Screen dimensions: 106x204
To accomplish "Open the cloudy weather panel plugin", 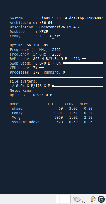I will [x=77, y=199].
